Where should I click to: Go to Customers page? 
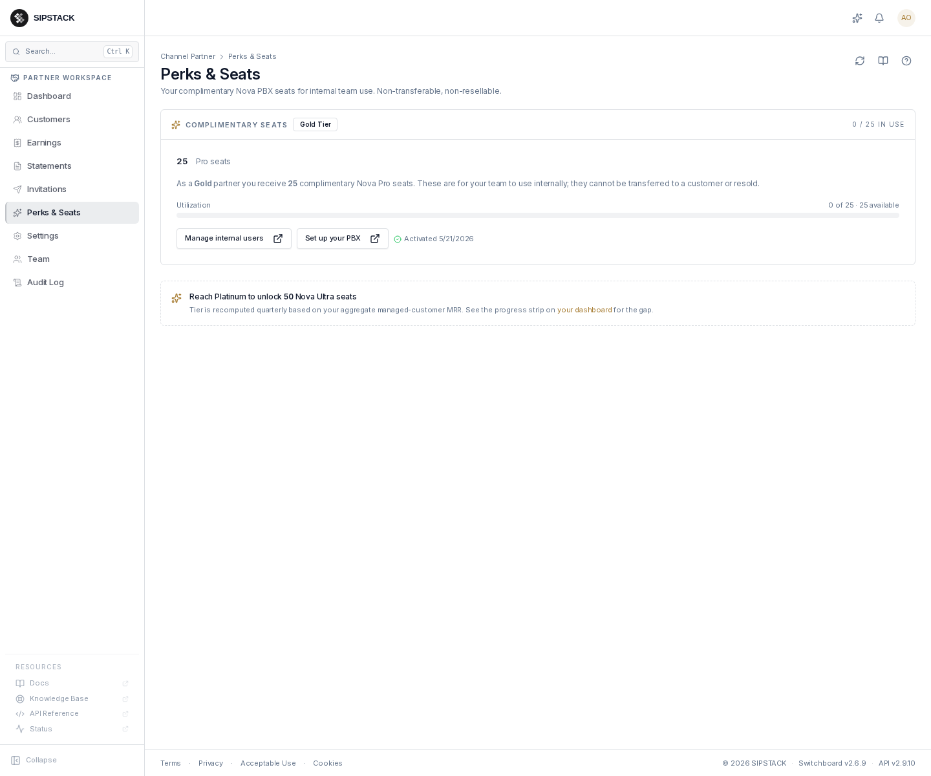(72, 120)
